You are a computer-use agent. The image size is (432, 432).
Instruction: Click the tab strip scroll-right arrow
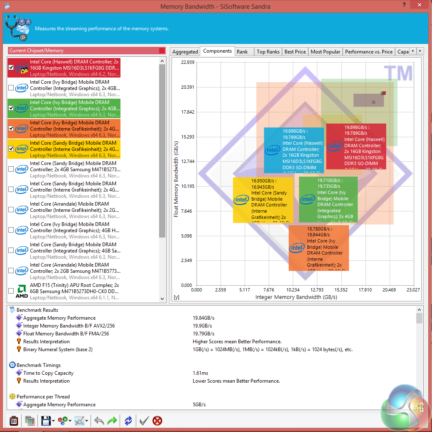tap(420, 51)
